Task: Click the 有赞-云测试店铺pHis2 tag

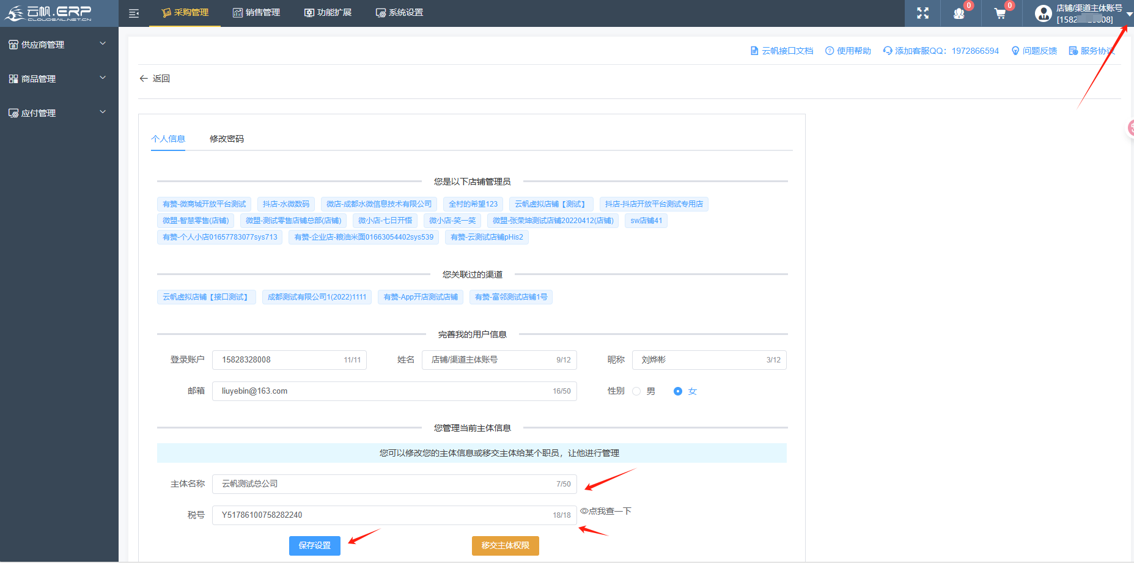Action: pos(487,237)
